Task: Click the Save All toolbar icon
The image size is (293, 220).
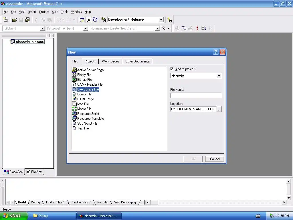Action: point(27,20)
